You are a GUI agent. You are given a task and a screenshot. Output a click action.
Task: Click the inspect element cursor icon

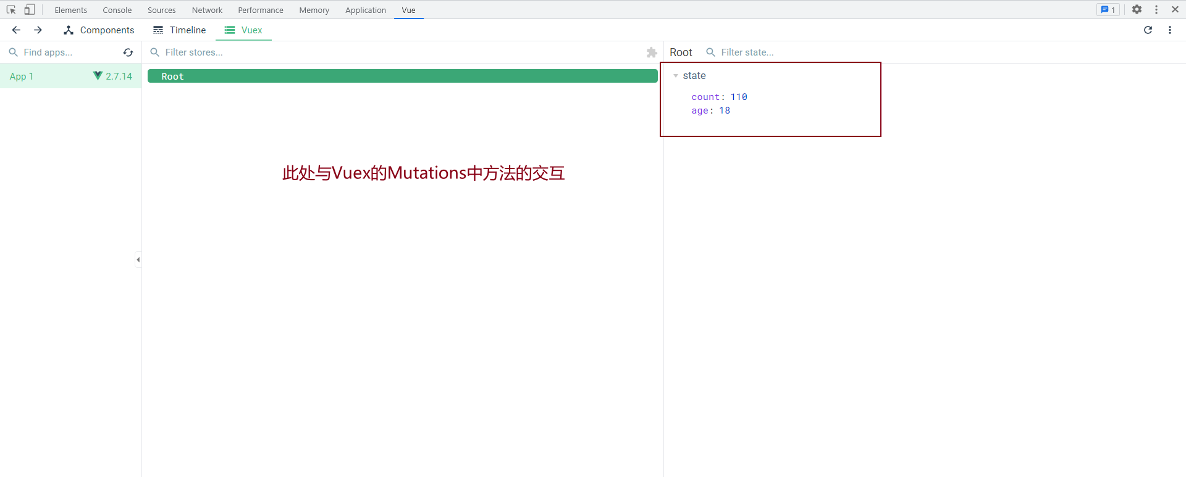[x=11, y=10]
